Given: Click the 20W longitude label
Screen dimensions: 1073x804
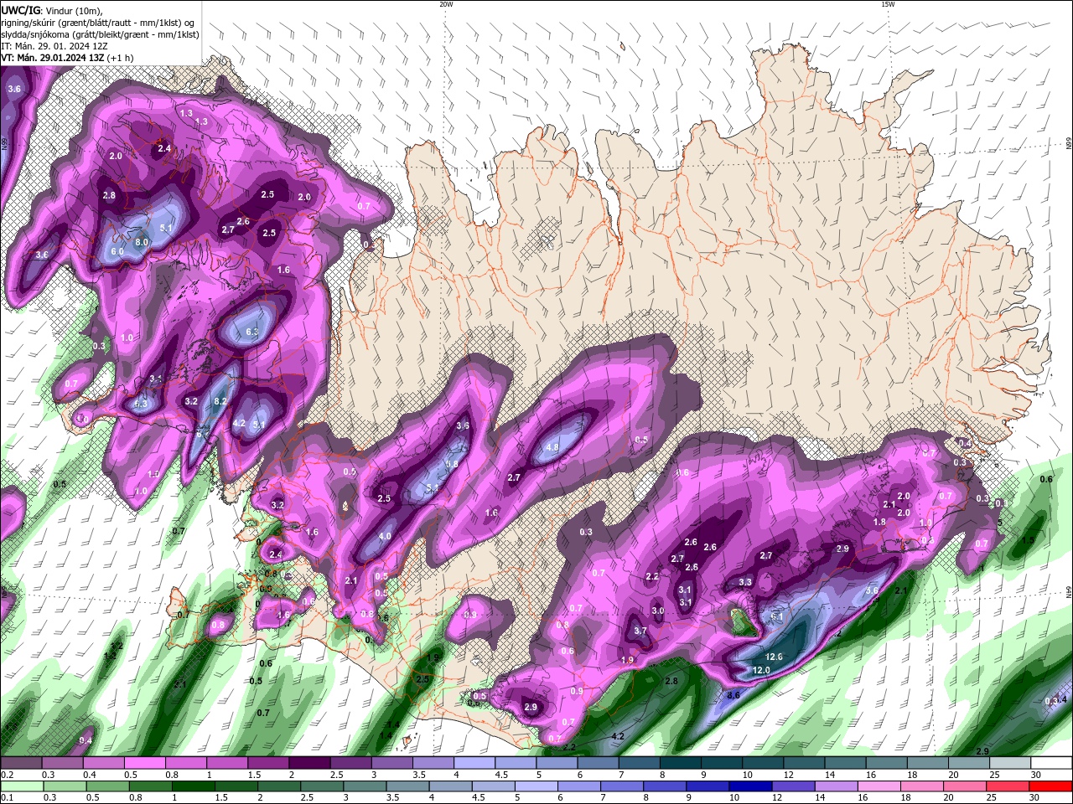Looking at the screenshot, I should (446, 4).
